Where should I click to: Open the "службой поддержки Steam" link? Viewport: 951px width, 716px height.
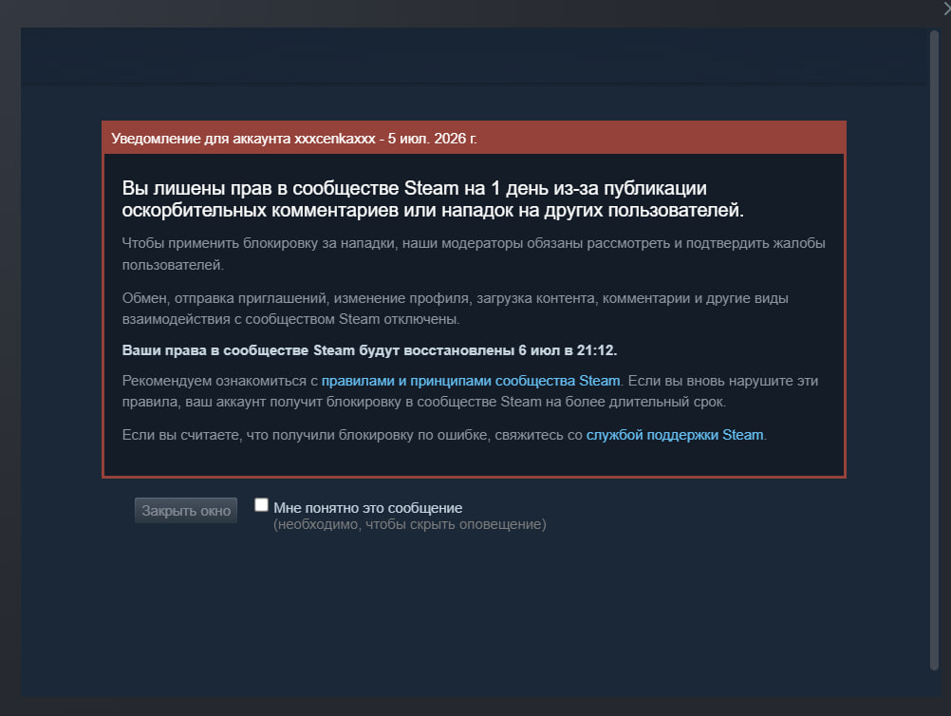tap(675, 435)
